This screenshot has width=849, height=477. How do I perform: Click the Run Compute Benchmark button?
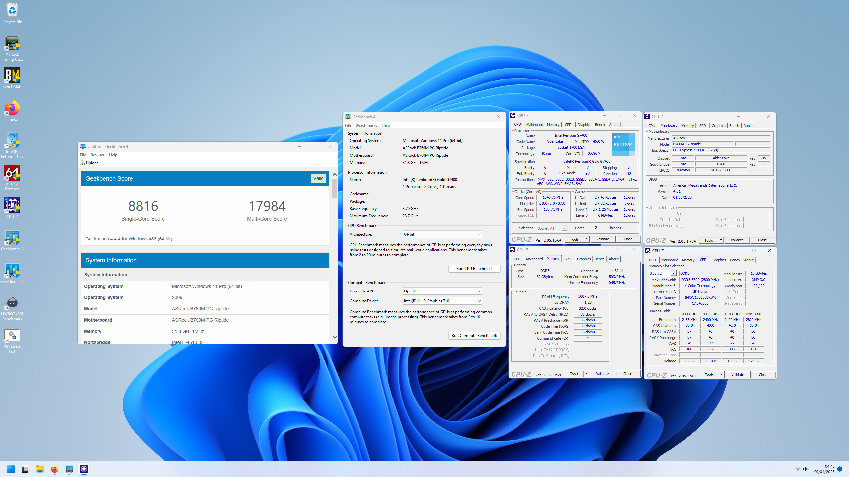474,336
